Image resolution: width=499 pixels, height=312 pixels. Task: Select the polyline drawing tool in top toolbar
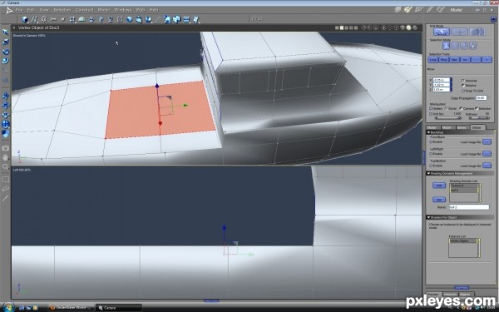(x=34, y=19)
